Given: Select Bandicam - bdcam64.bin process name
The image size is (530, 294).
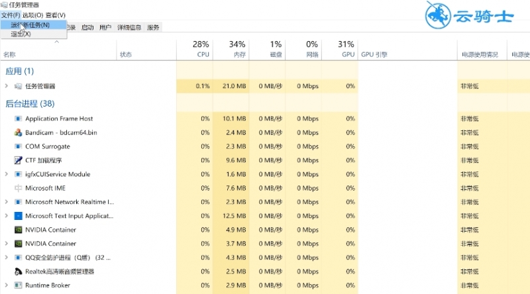Looking at the screenshot, I should click(x=61, y=132).
